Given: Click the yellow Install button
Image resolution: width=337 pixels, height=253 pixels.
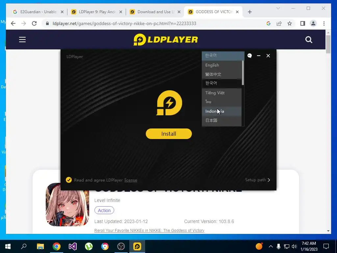Looking at the screenshot, I should coord(169,134).
